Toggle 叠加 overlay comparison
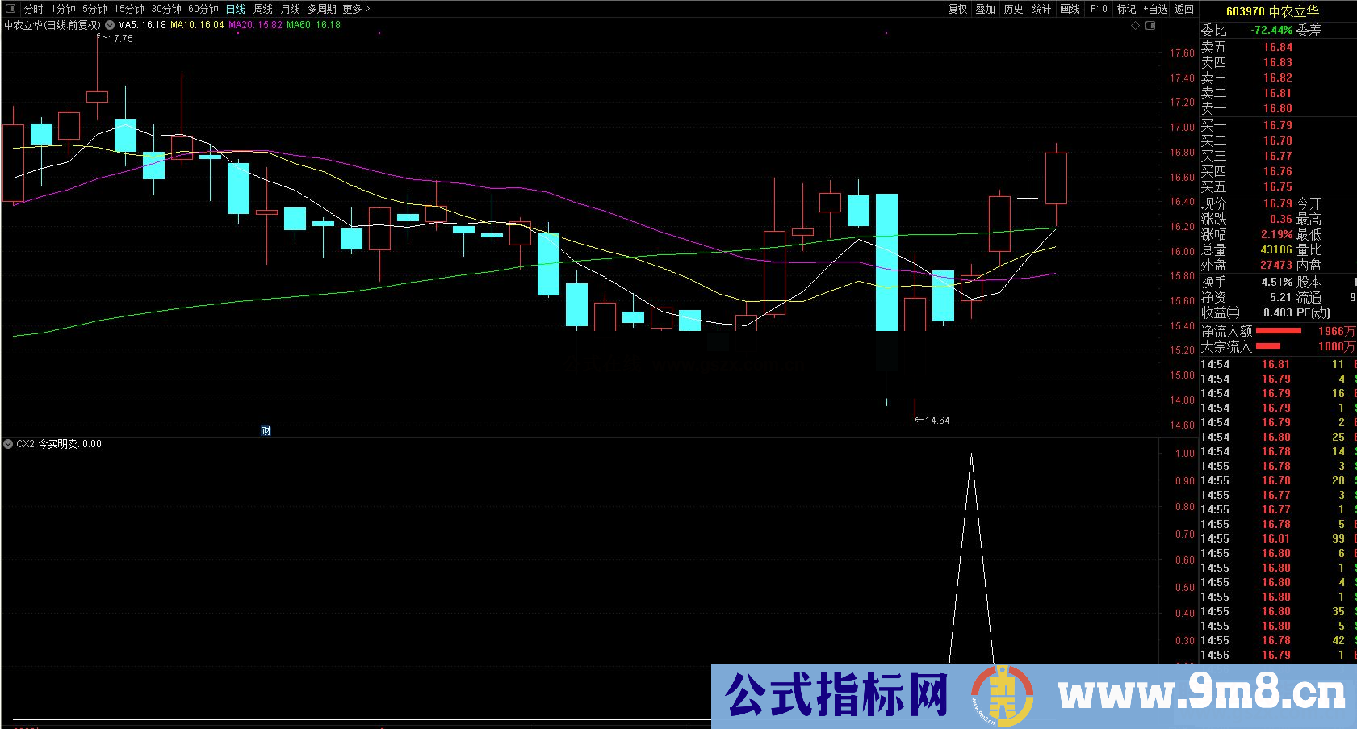The width and height of the screenshot is (1357, 729). tap(986, 10)
